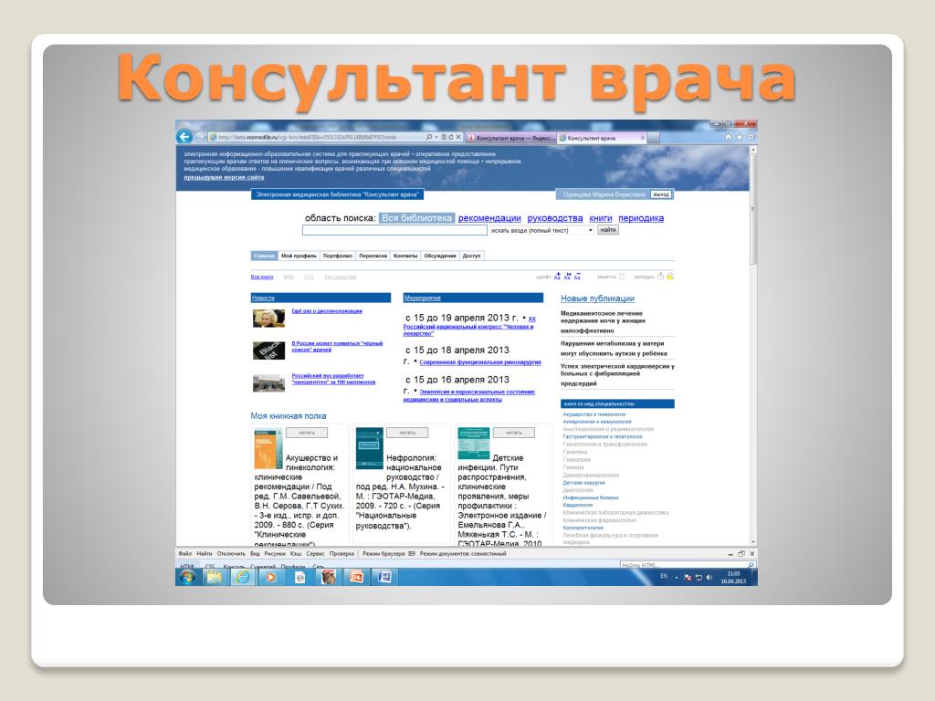Open Word icon in taskbar
The image size is (935, 701).
tap(384, 577)
